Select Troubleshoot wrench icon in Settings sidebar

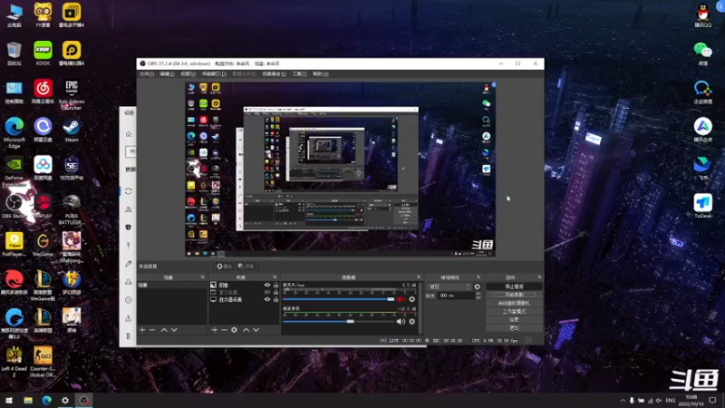click(x=129, y=264)
